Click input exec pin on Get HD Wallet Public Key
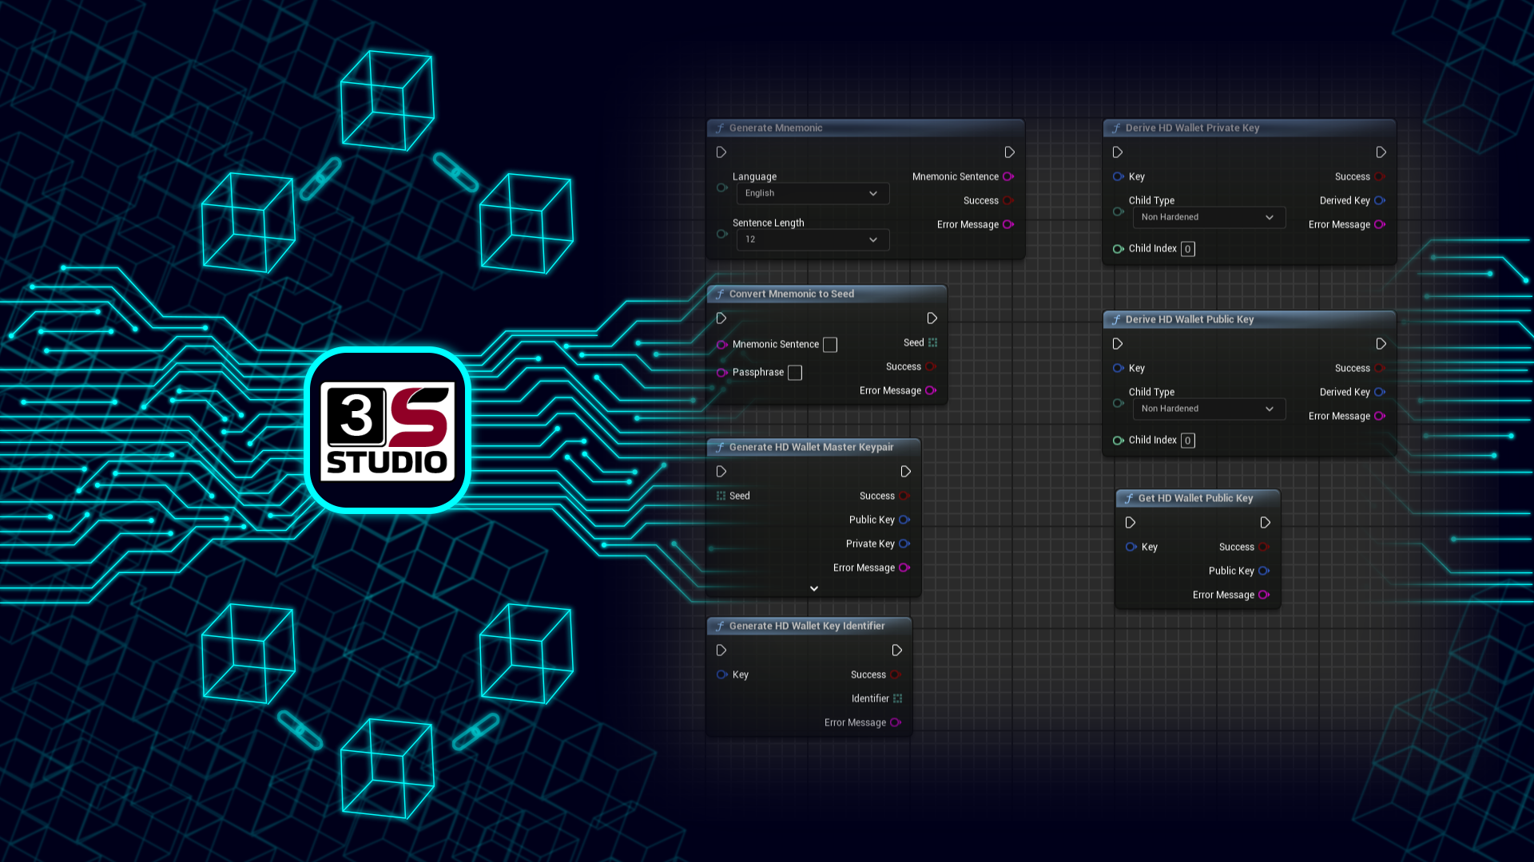 tap(1131, 523)
